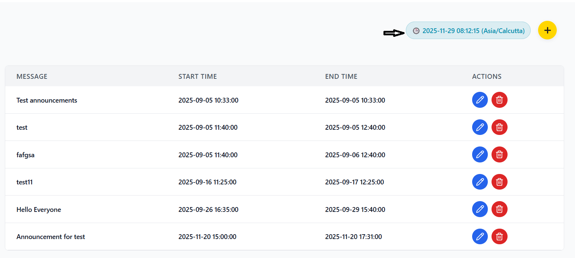The width and height of the screenshot is (575, 258).
Task: Edit the 'Test announcements' row
Action: pos(480,100)
